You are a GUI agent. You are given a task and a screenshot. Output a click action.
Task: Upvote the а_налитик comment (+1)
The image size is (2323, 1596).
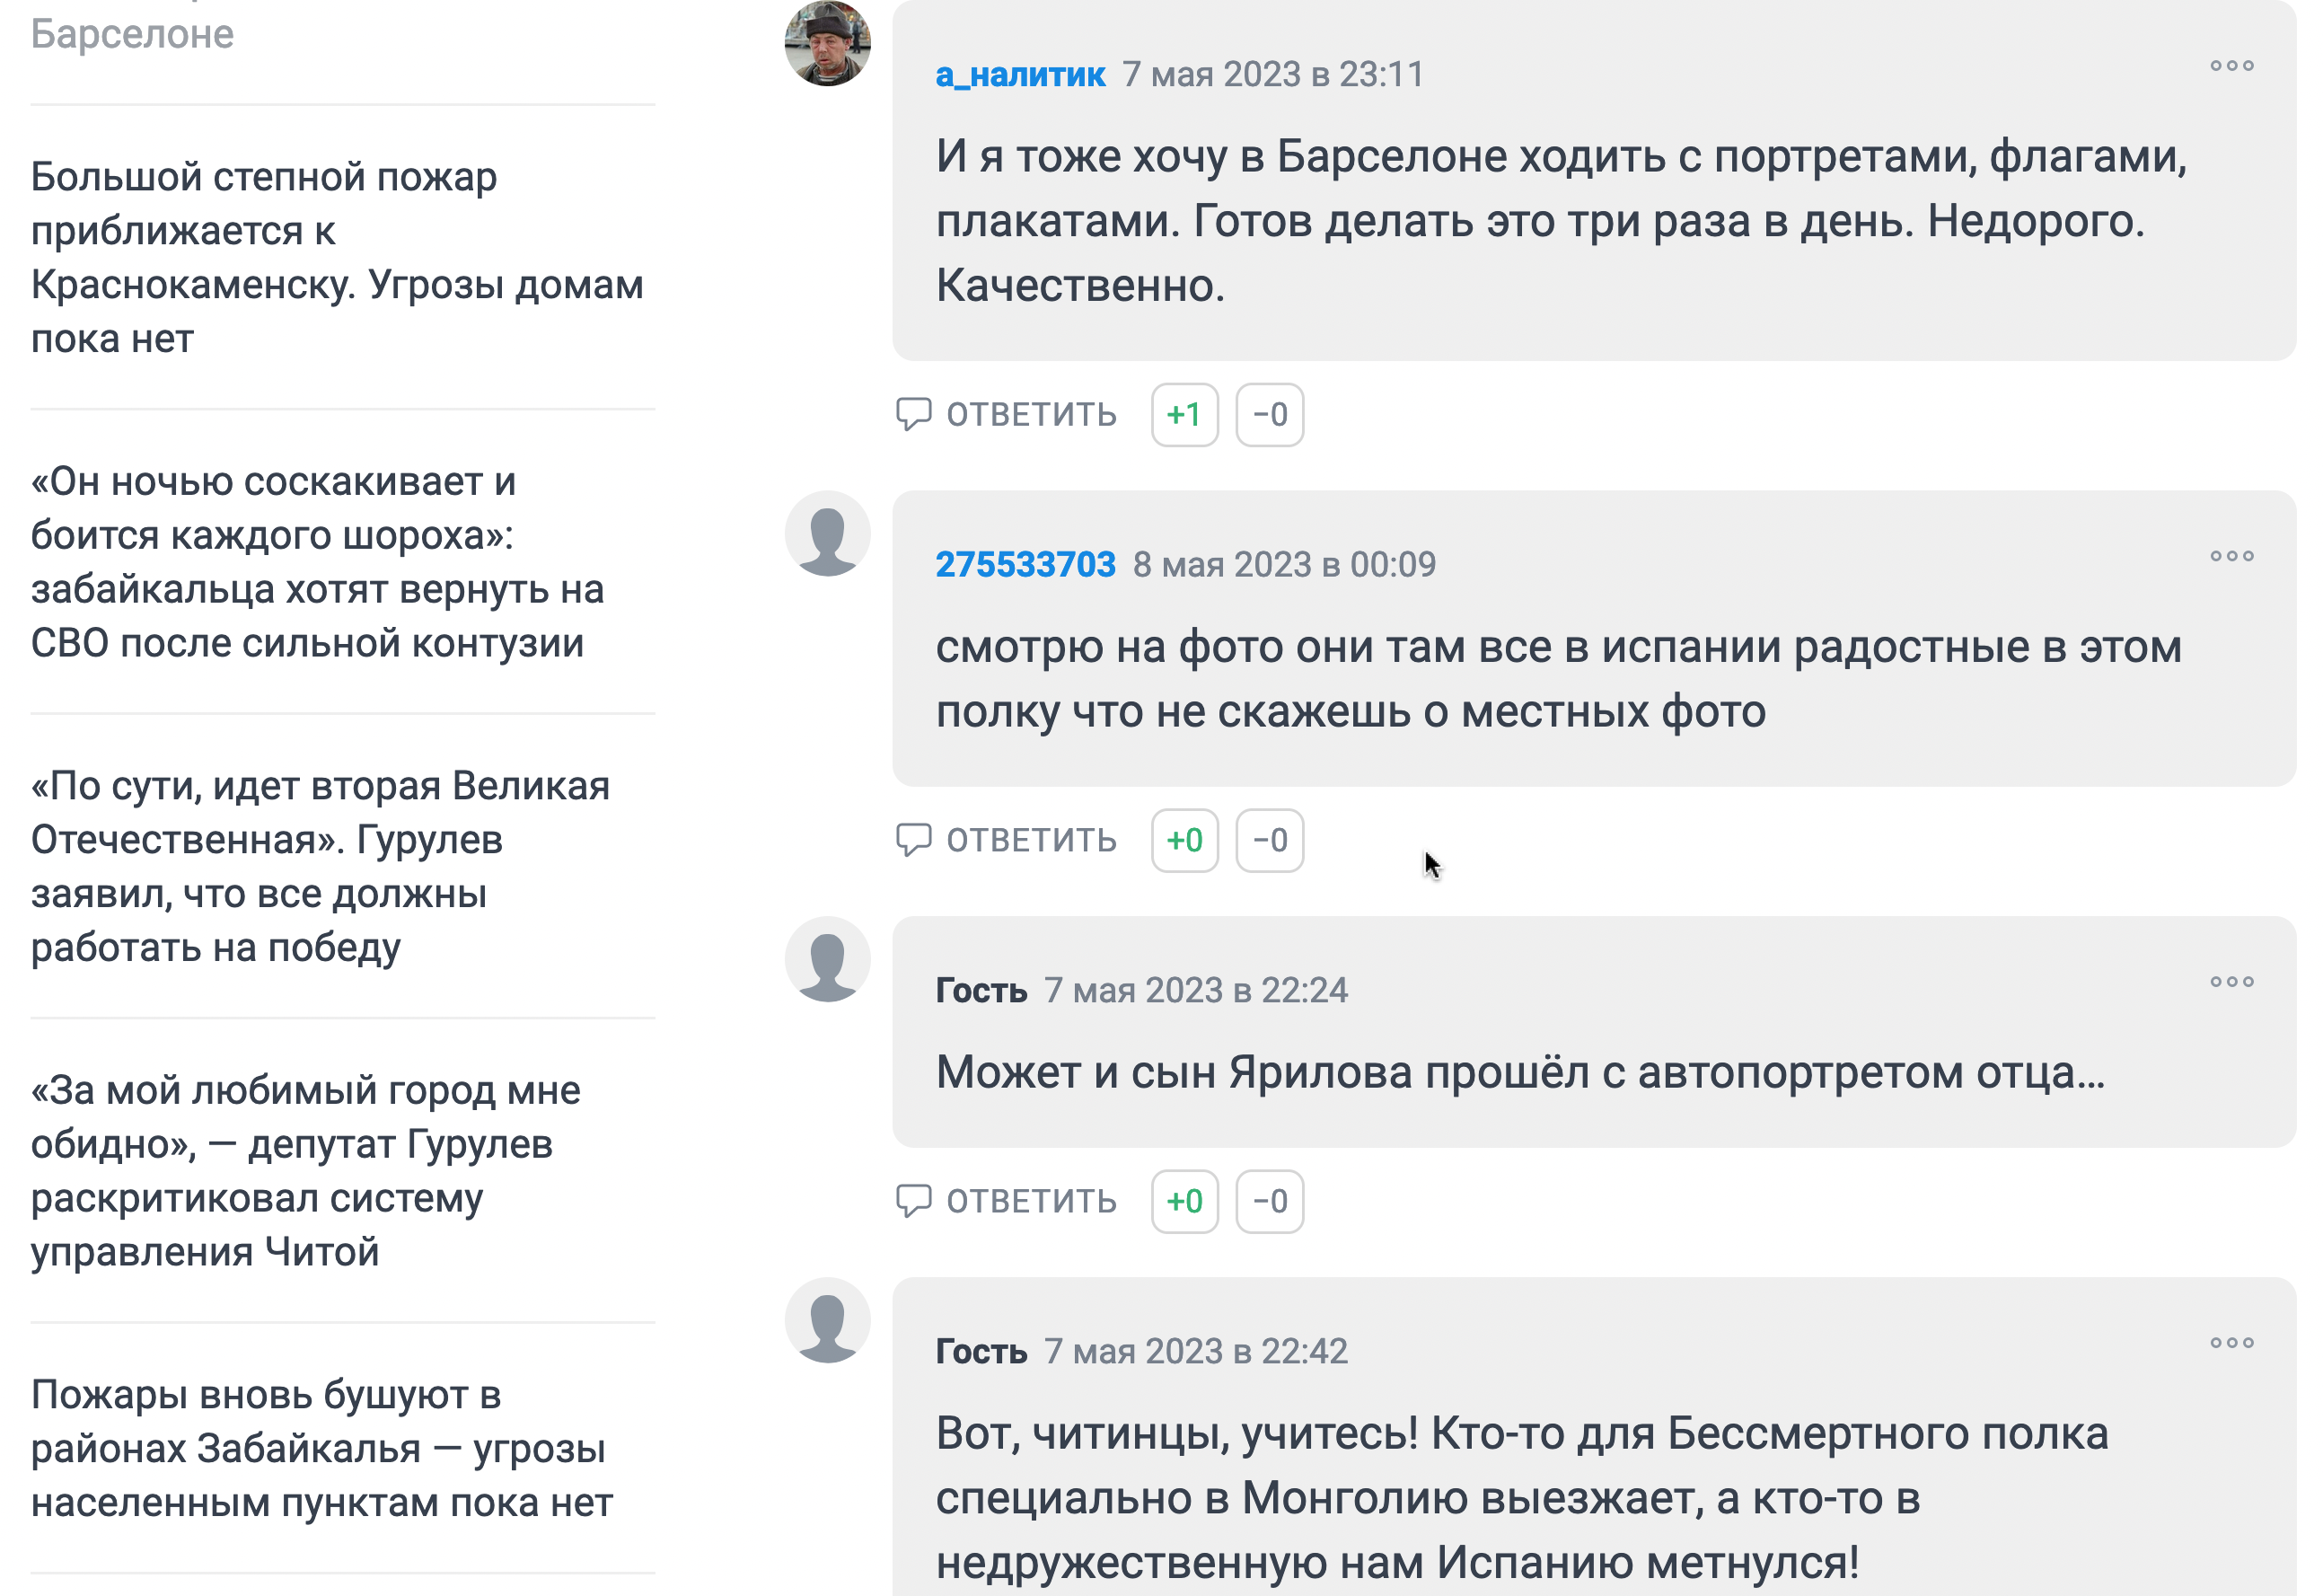[1184, 415]
